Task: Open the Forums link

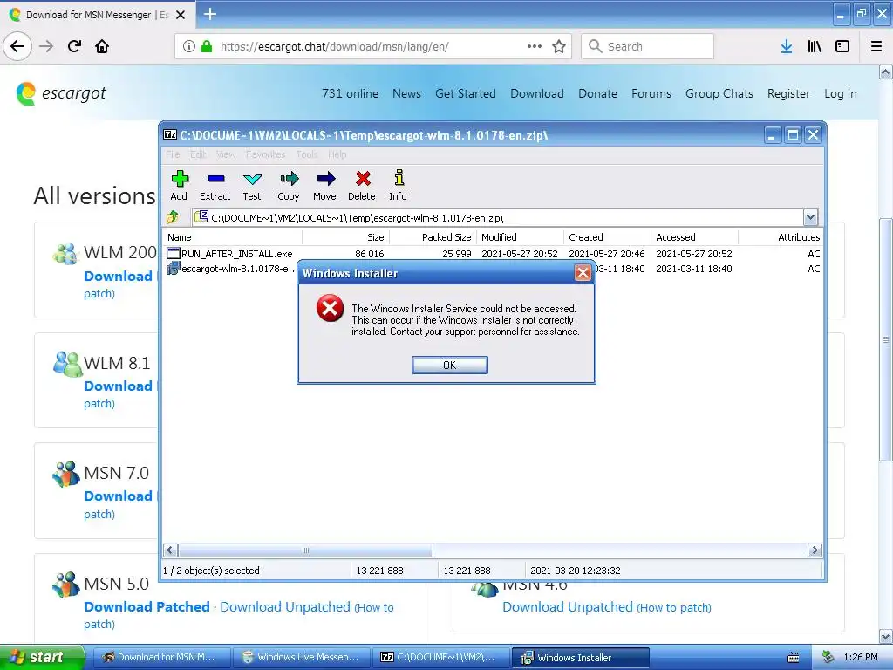Action: click(651, 93)
